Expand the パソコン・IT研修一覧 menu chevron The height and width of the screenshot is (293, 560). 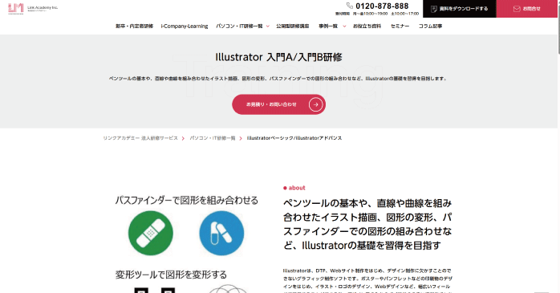268,26
